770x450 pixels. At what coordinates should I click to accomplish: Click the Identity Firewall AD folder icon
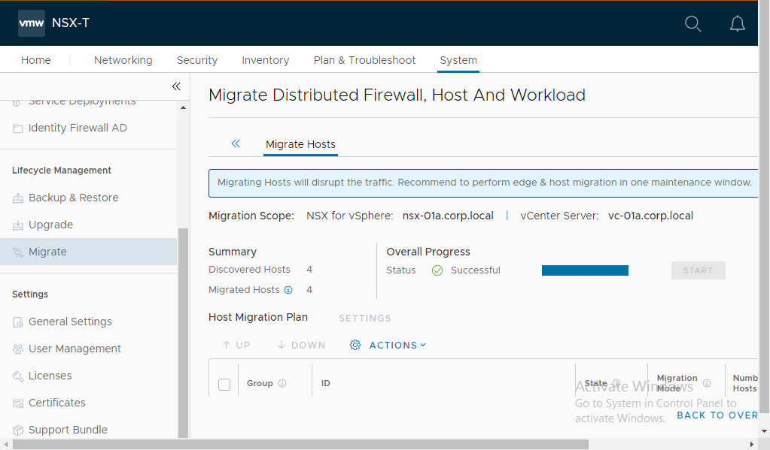point(17,128)
